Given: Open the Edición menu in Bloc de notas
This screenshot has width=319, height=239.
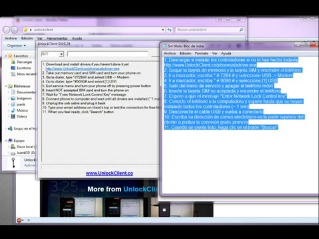Looking at the screenshot, I should (x=185, y=53).
